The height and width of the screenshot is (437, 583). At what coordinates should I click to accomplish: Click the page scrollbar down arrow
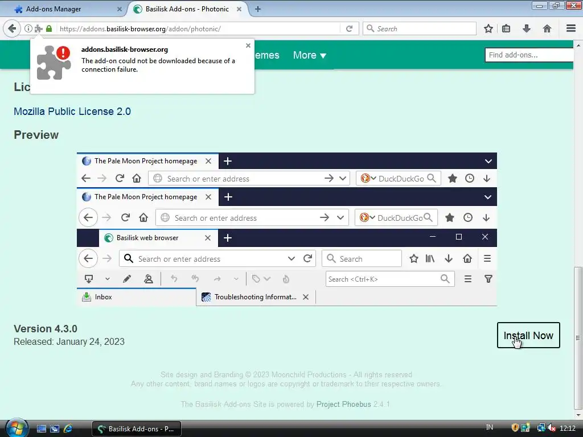tap(578, 415)
